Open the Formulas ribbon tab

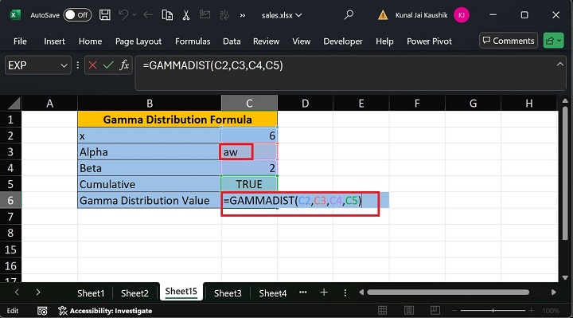[193, 41]
